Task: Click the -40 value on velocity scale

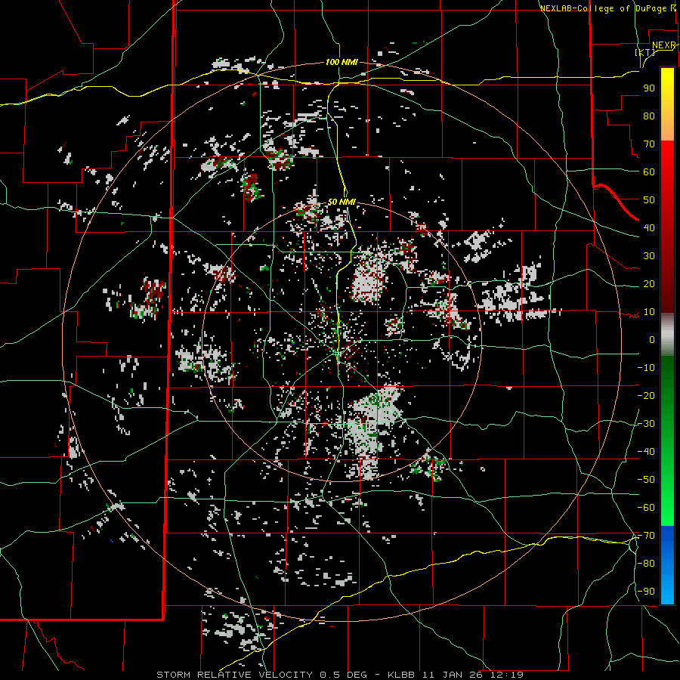Action: [x=646, y=452]
